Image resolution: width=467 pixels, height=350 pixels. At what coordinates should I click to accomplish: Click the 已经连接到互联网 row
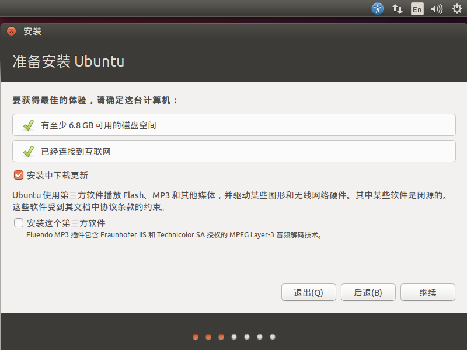[234, 151]
